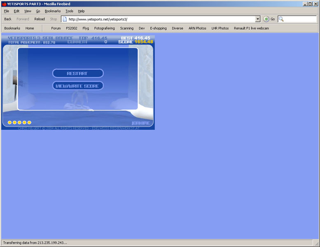Open the E-shopping bookmark
This screenshot has width=320, height=247.
159,28
